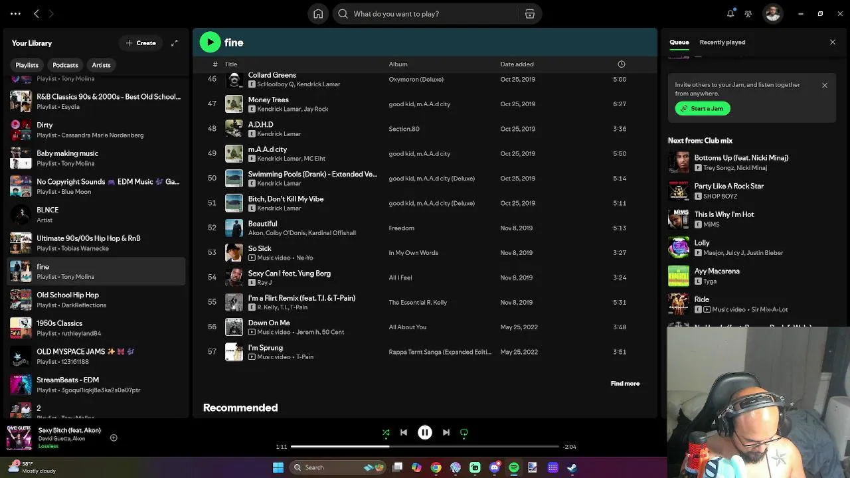This screenshot has height=478, width=850.
Task: Click the search field 'What do you want to play?'
Action: [x=426, y=14]
